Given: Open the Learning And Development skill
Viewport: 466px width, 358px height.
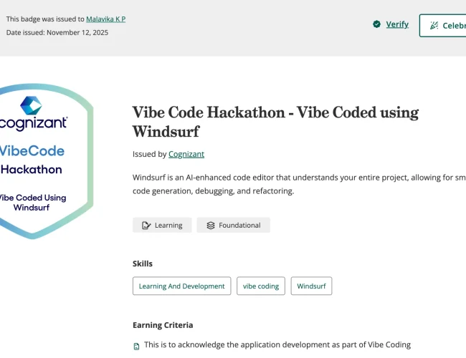Looking at the screenshot, I should pos(182,286).
